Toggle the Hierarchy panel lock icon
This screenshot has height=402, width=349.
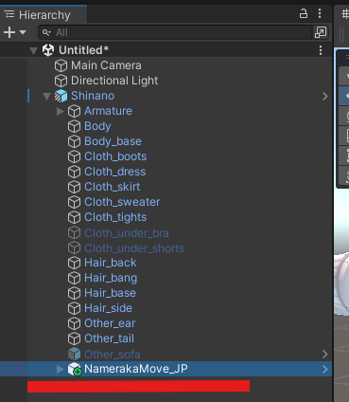click(304, 13)
